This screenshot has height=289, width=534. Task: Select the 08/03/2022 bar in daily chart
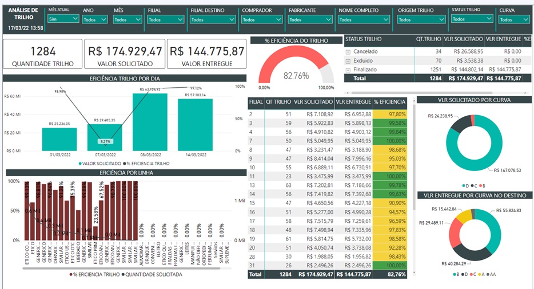click(x=150, y=122)
